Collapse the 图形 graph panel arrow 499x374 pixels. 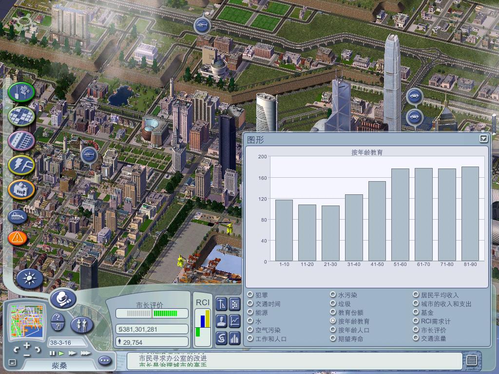tap(483, 139)
